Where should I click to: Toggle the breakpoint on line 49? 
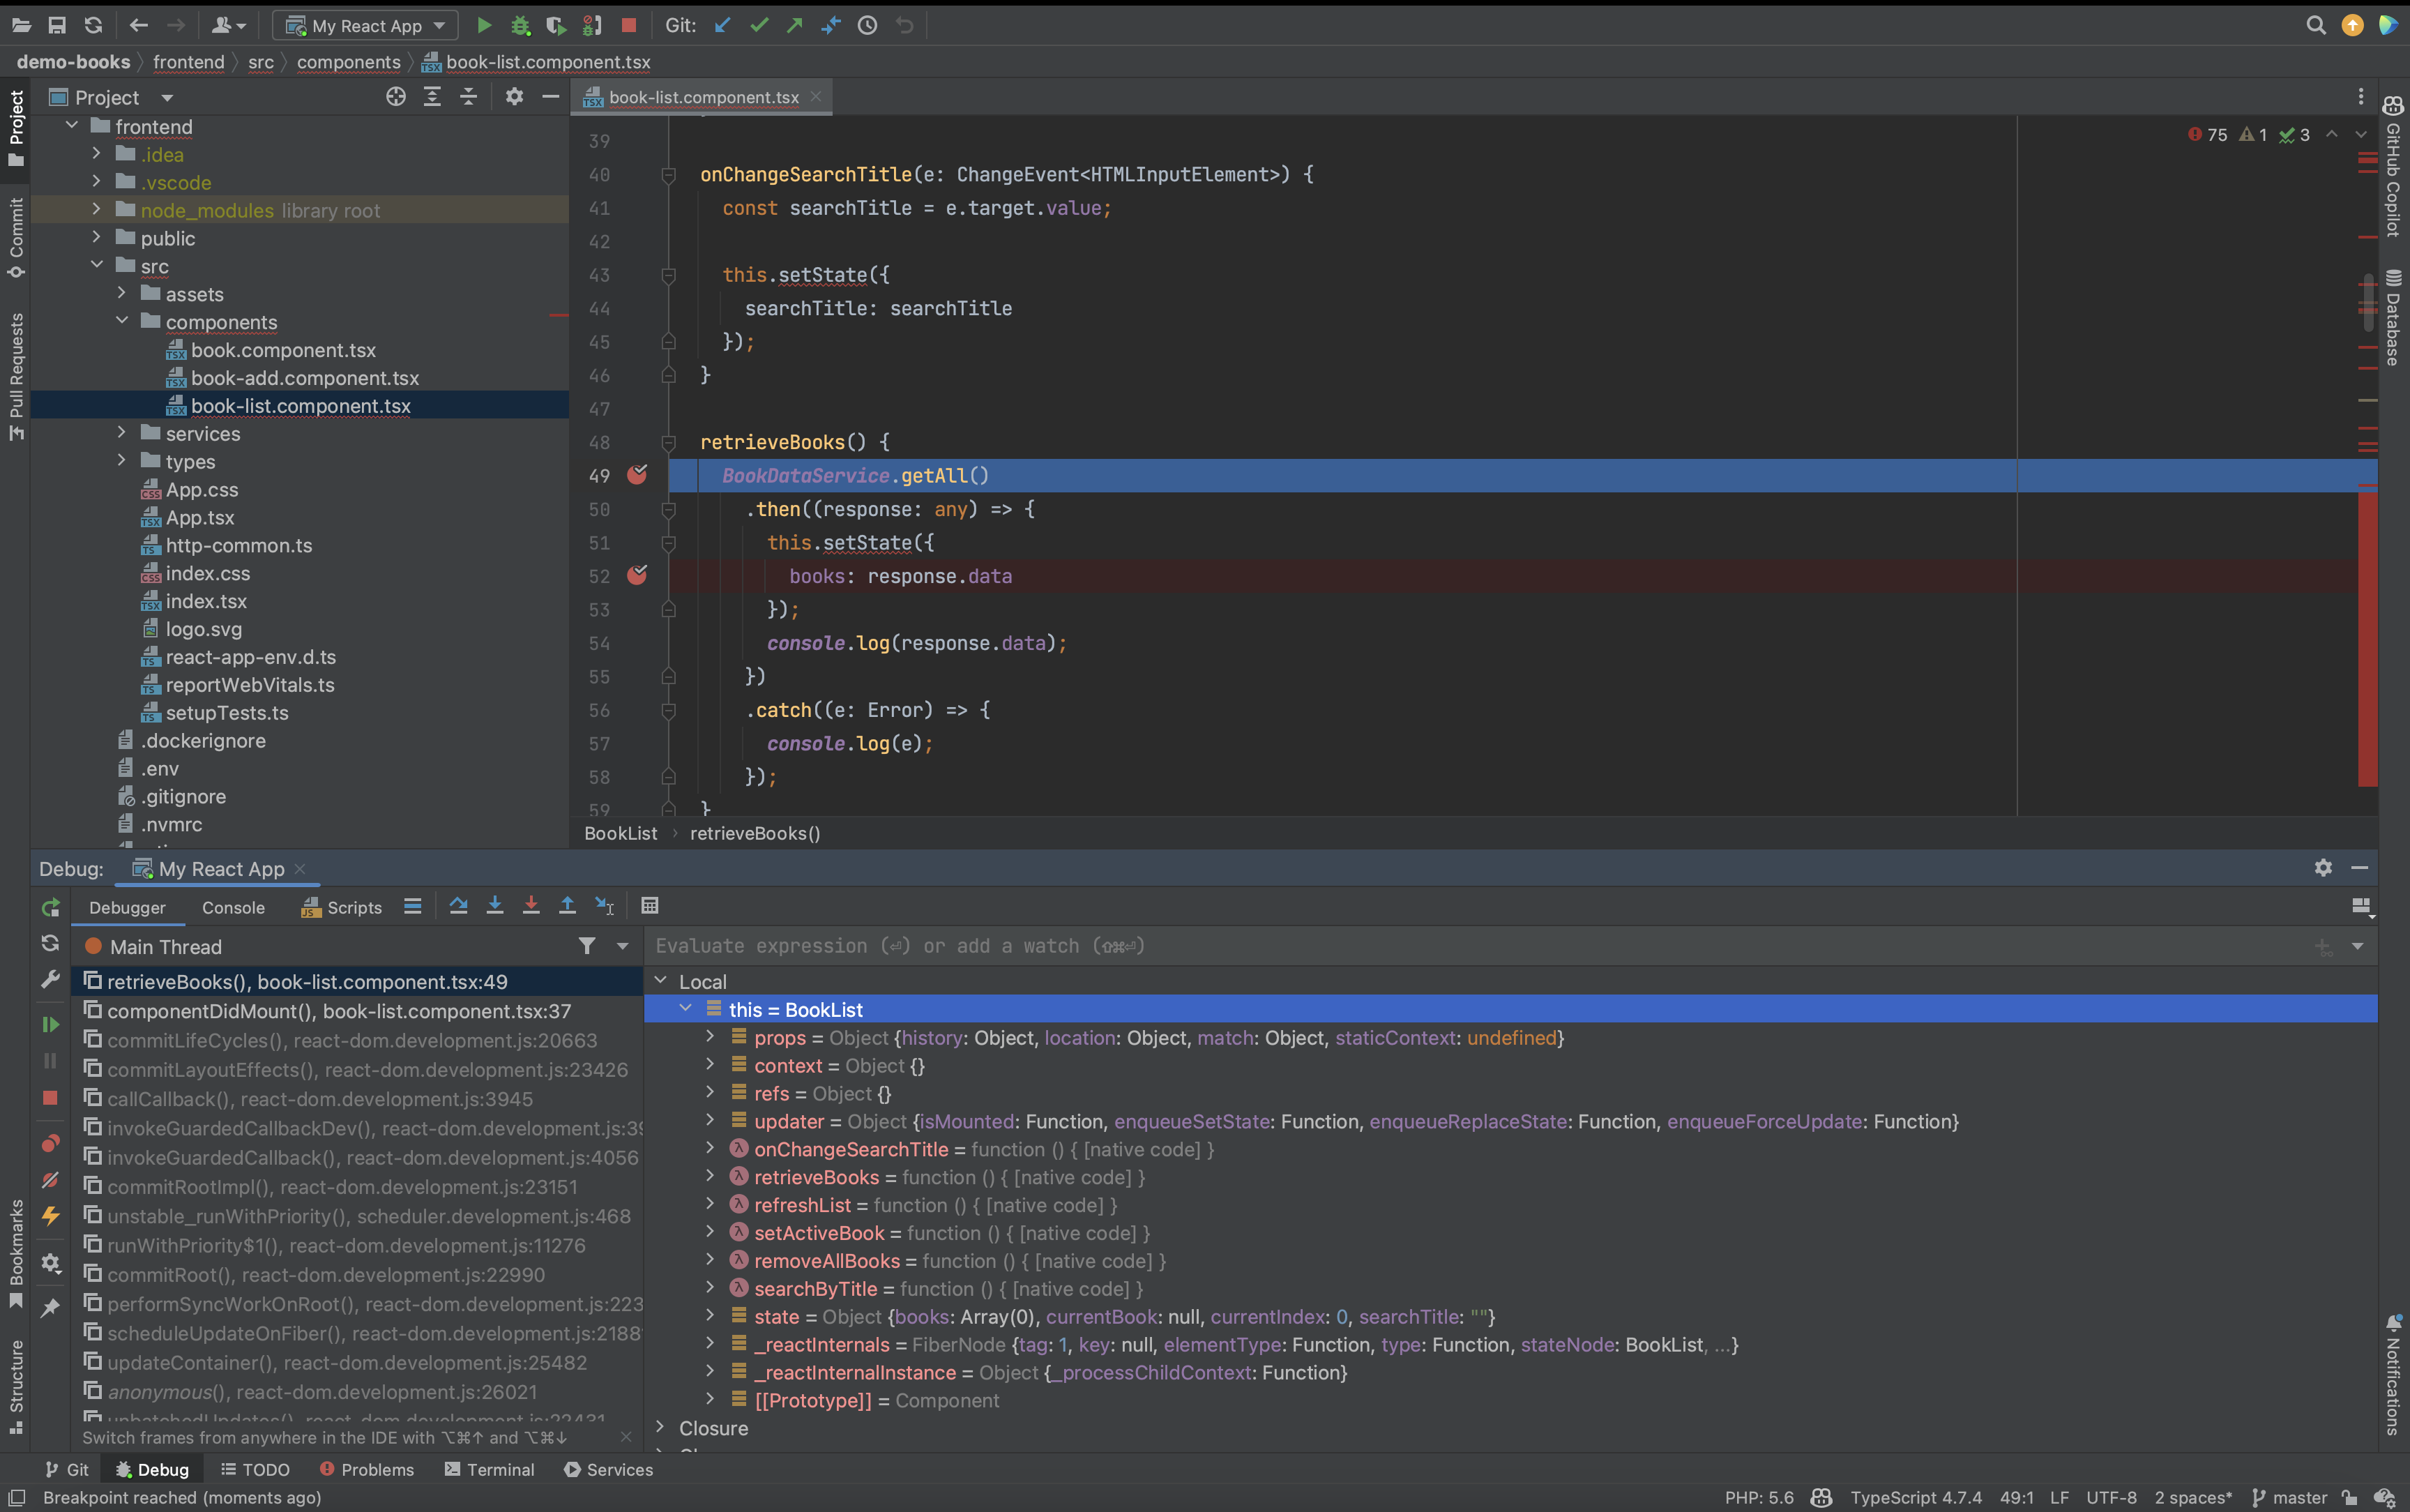[x=637, y=476]
